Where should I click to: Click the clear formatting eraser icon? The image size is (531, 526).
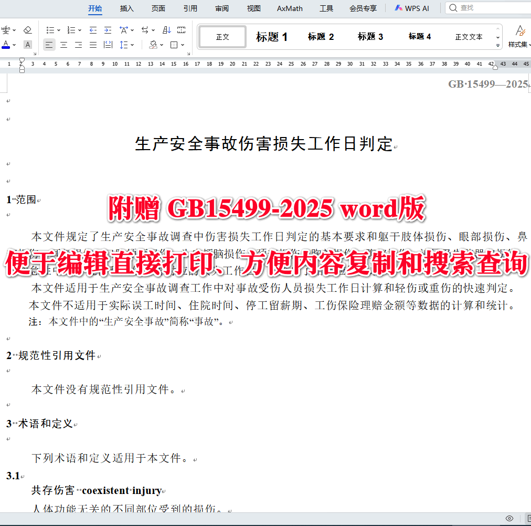click(x=27, y=29)
